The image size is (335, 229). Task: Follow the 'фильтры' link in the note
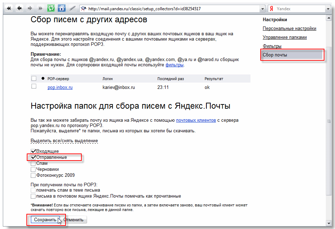pyautogui.click(x=174, y=65)
